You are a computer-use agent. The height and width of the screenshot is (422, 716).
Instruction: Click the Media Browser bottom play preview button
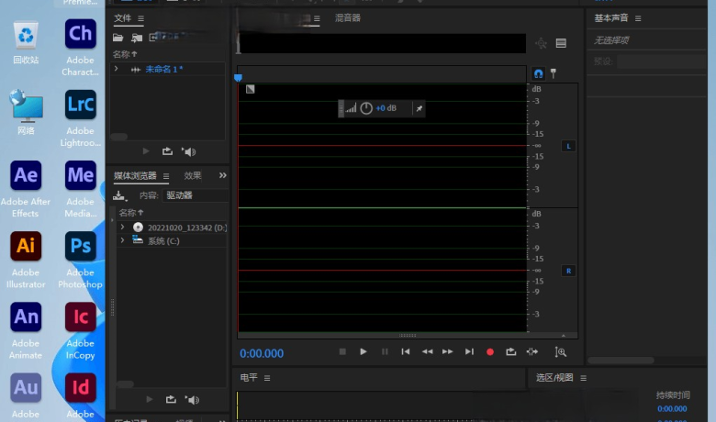point(150,399)
